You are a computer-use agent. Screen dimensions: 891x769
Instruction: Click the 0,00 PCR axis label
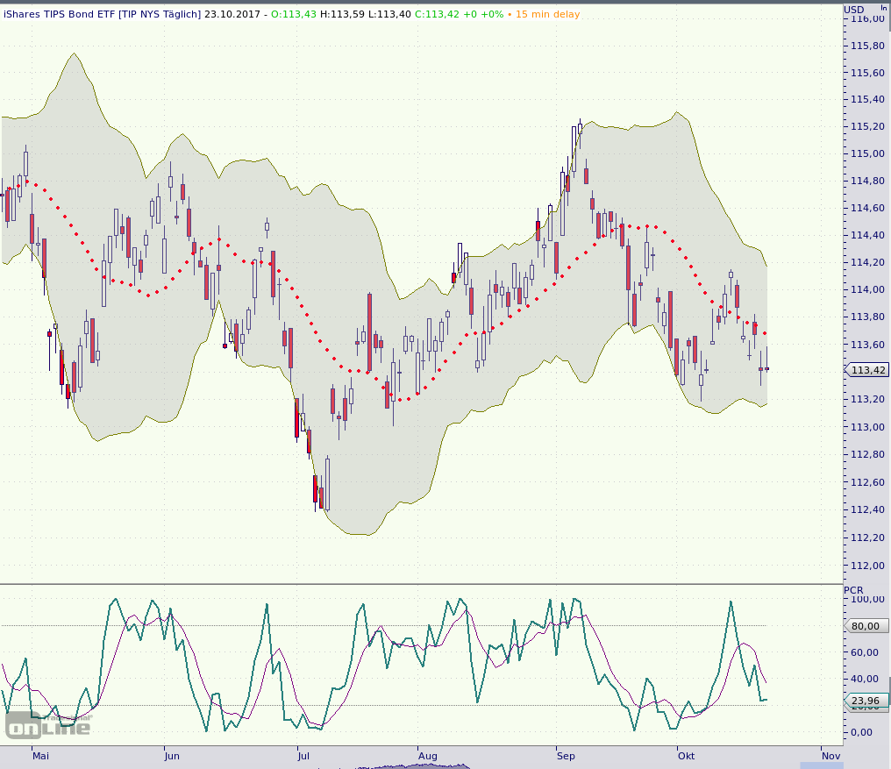pos(862,732)
